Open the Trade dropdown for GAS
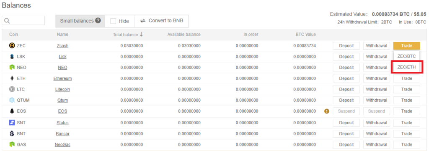 click(x=406, y=144)
